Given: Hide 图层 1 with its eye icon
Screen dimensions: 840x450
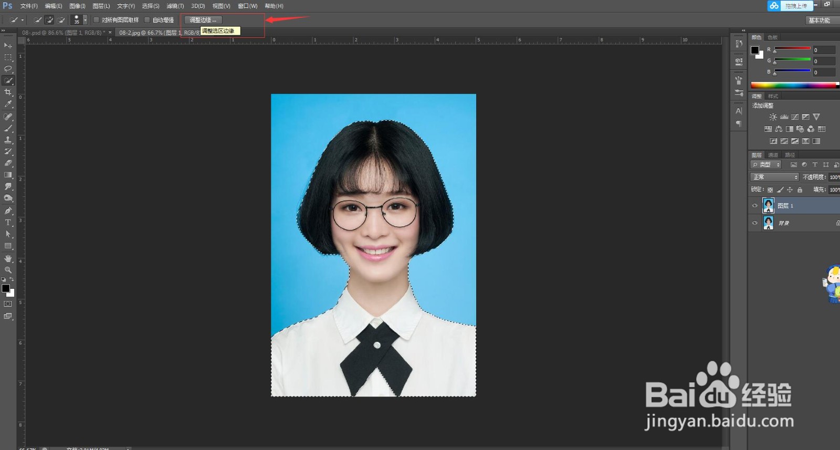Looking at the screenshot, I should point(755,206).
